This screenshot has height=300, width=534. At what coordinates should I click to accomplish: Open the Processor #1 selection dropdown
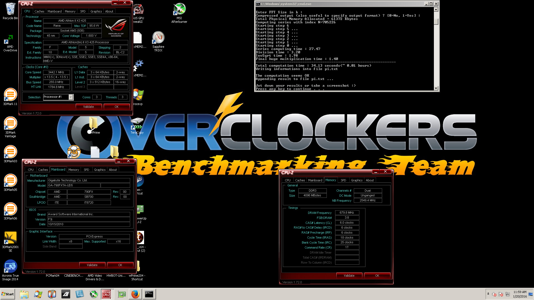tap(71, 97)
